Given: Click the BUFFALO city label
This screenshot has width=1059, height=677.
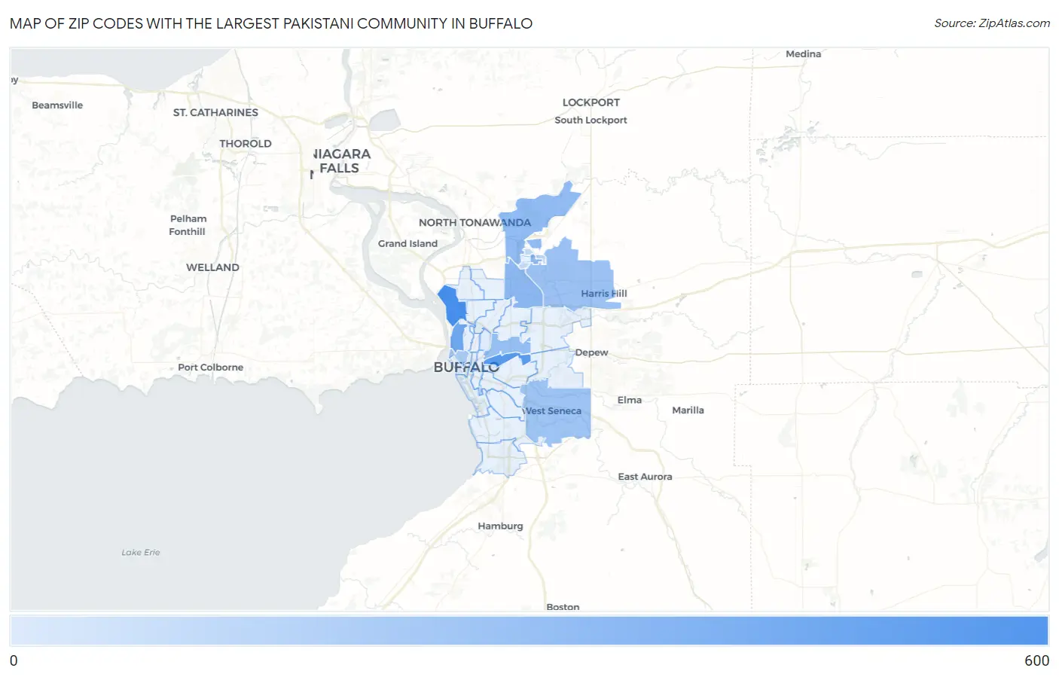Looking at the screenshot, I should click(466, 367).
